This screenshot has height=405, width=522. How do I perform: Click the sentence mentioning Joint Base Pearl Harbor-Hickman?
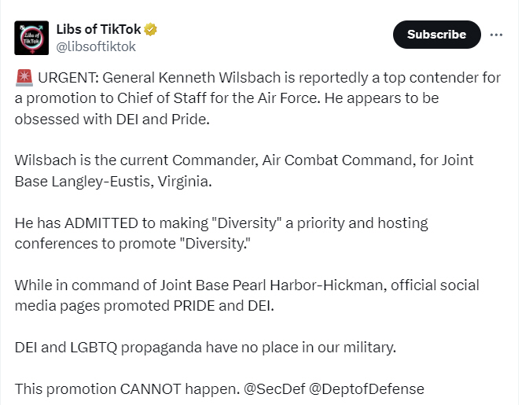click(247, 296)
